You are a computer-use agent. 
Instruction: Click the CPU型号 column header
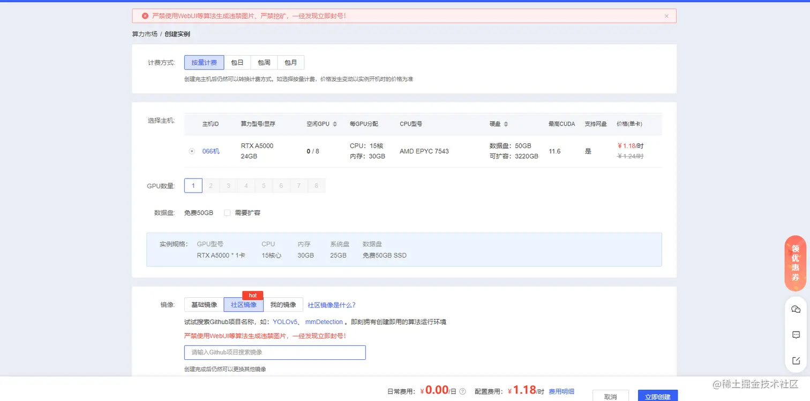coord(411,124)
